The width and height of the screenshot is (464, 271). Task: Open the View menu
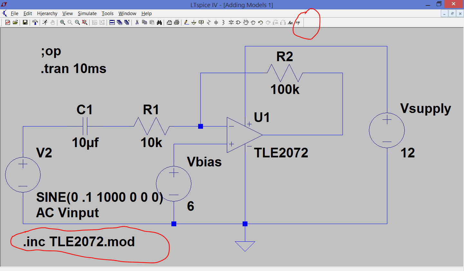[67, 14]
